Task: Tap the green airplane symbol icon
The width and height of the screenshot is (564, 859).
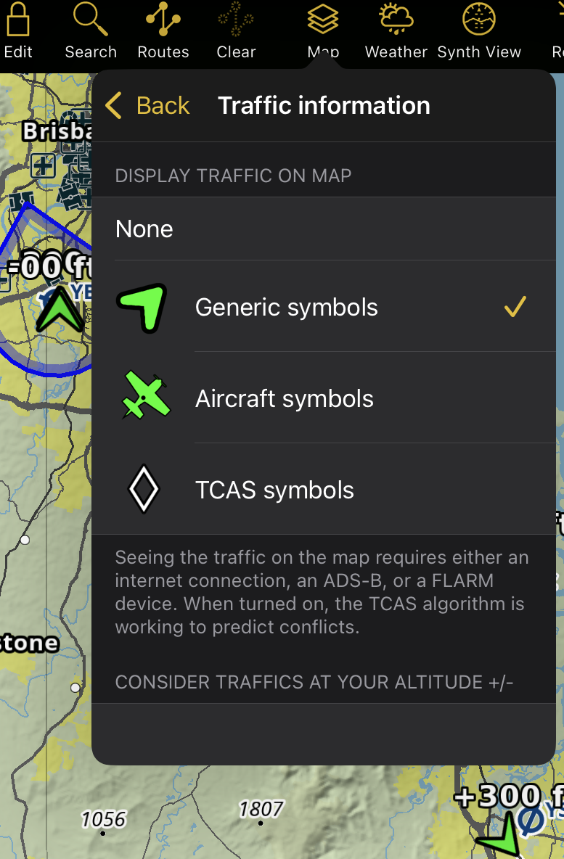Action: pyautogui.click(x=146, y=397)
